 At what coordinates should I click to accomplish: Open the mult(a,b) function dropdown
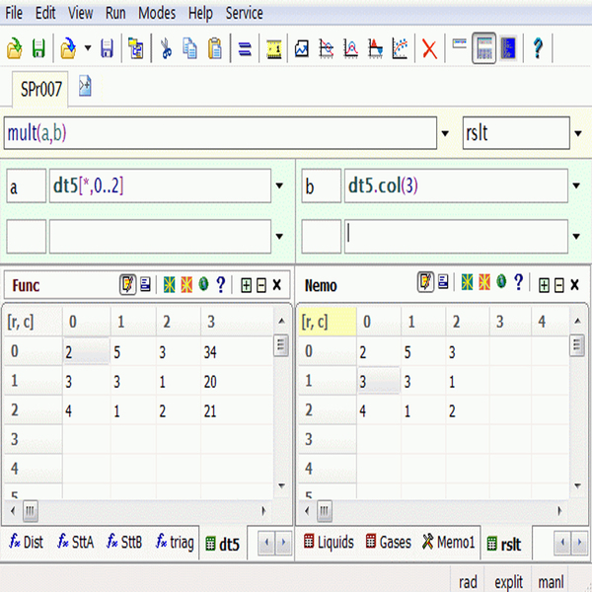point(447,133)
